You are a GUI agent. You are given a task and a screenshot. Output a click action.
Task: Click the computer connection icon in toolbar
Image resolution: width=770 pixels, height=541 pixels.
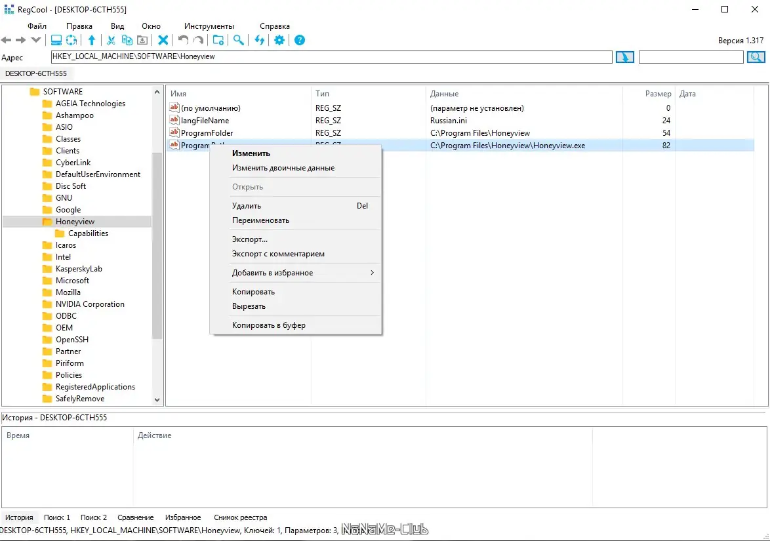(56, 40)
